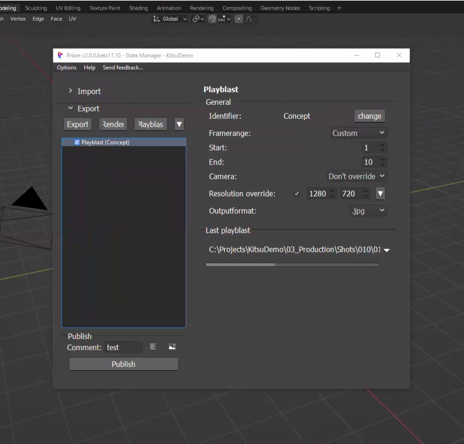The image size is (464, 444).
Task: Open the last playblast path arrow
Action: click(x=387, y=250)
